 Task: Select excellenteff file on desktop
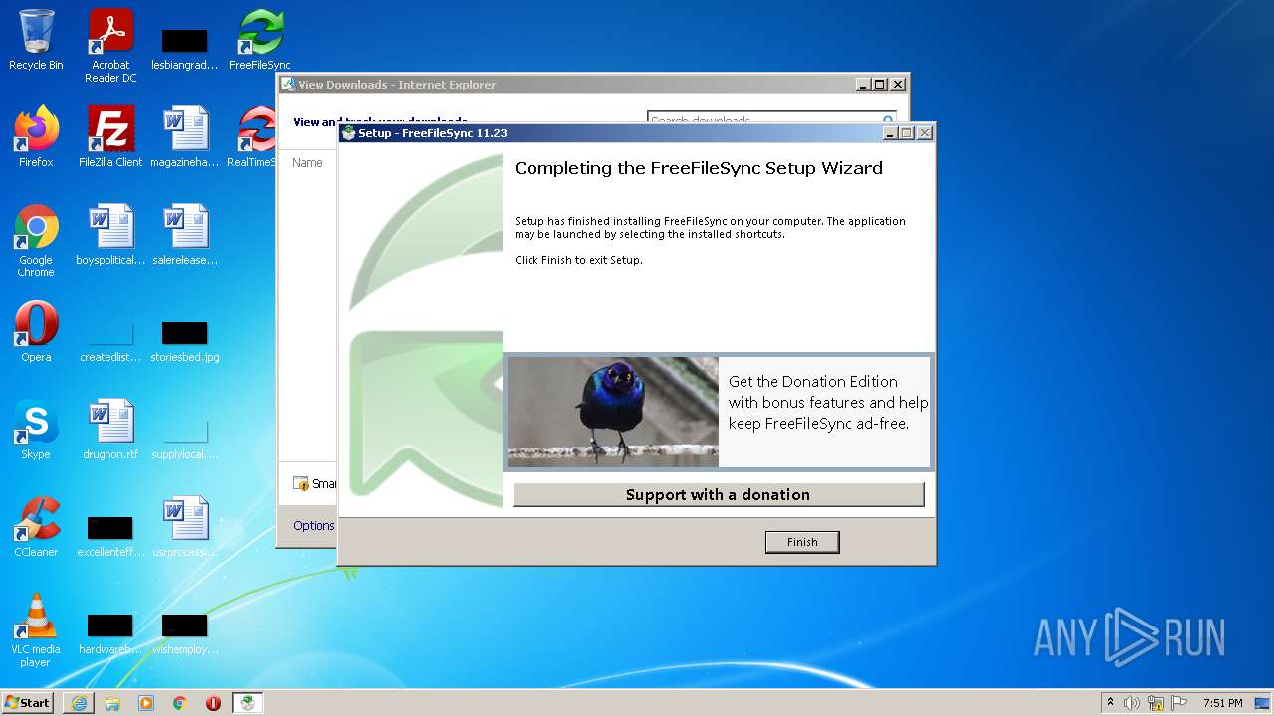point(110,535)
